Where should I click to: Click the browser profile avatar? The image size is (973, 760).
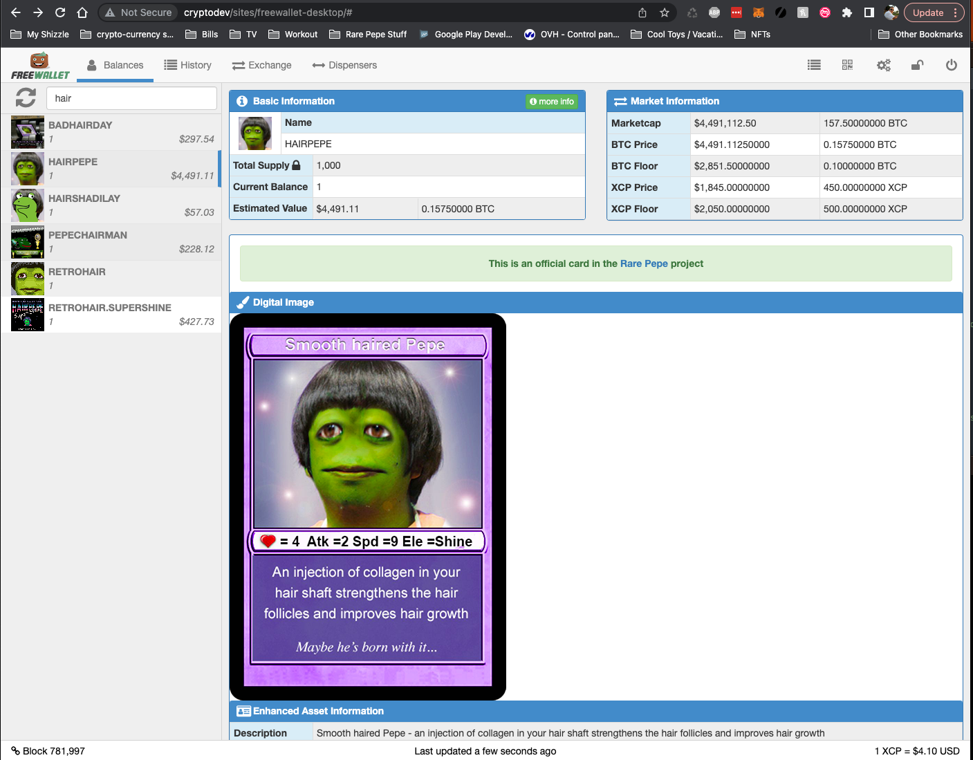click(x=891, y=12)
